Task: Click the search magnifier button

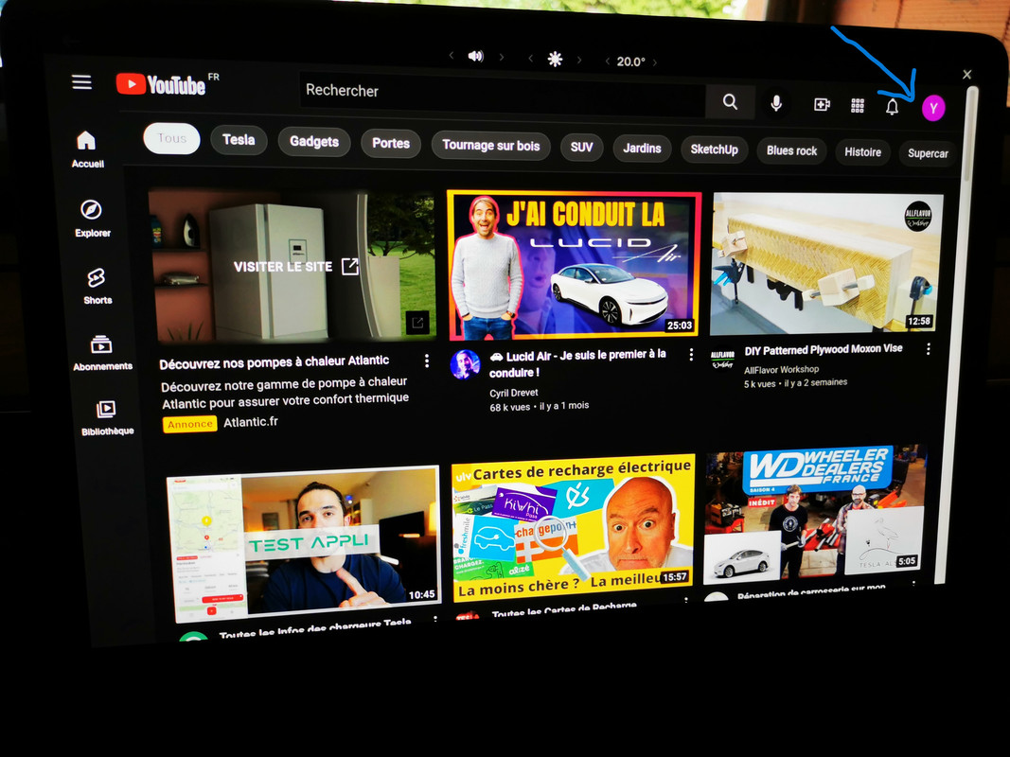Action: tap(730, 101)
